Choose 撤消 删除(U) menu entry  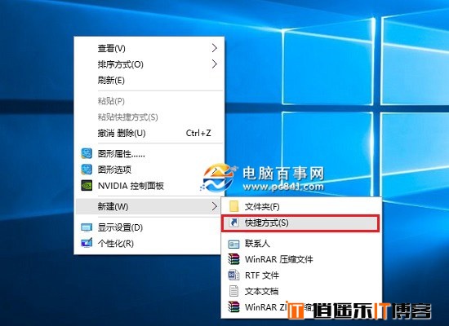(x=149, y=133)
